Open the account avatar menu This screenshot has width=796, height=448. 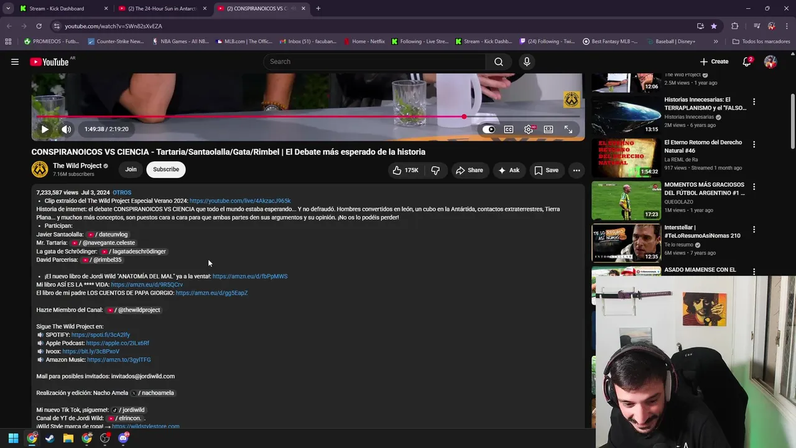coord(771,62)
